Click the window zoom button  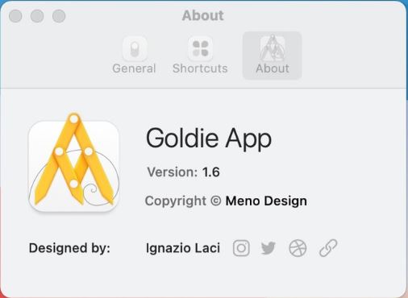pos(59,16)
